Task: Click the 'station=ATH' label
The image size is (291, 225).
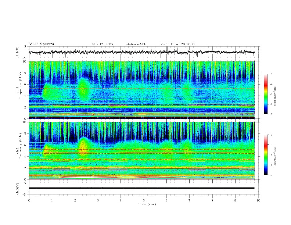Action: click(x=136, y=44)
